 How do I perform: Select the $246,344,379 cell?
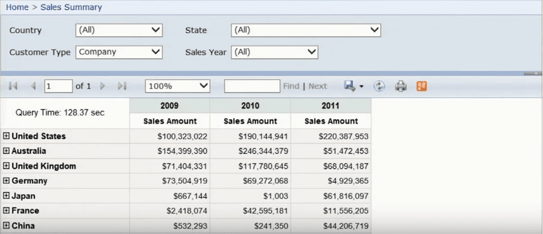point(251,151)
